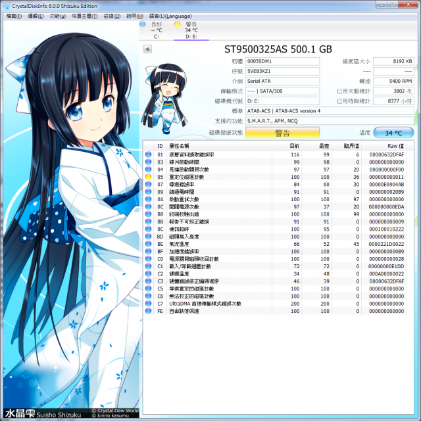Image resolution: width=421 pixels, height=422 pixels.
Task: Click the blue status orb in row 0A
Action: (x=148, y=199)
